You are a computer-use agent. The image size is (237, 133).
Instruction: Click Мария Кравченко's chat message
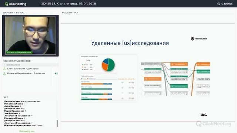click(15, 111)
